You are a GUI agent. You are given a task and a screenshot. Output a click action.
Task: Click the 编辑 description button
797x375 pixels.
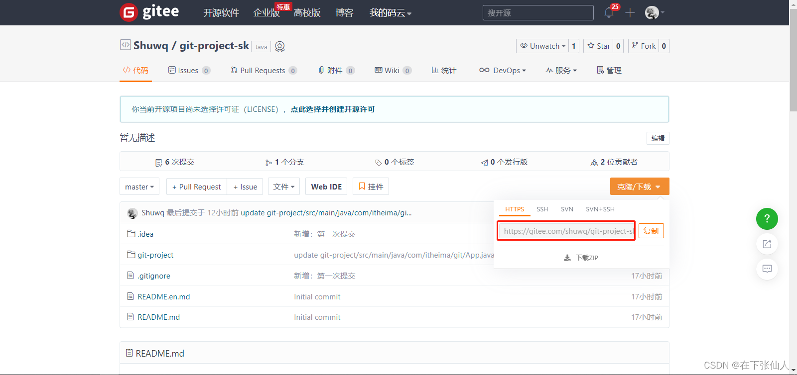(x=658, y=138)
